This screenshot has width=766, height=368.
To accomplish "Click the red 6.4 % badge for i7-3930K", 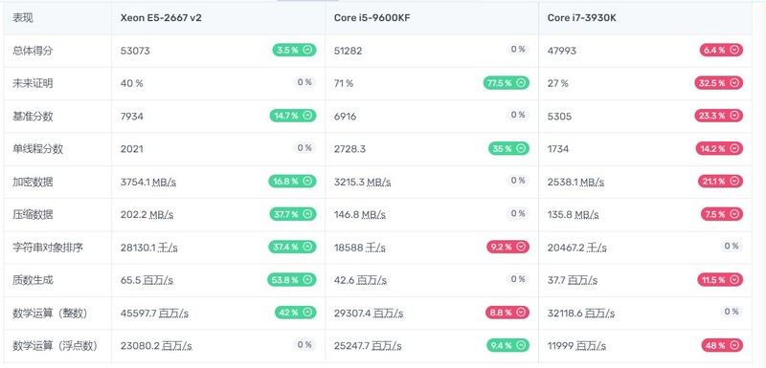I will [x=721, y=50].
